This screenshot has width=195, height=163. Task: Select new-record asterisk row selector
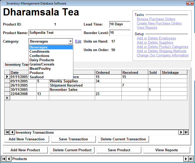[x=7, y=98]
